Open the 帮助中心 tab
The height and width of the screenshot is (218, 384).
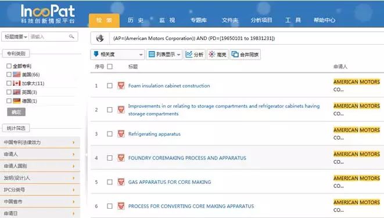coord(325,20)
